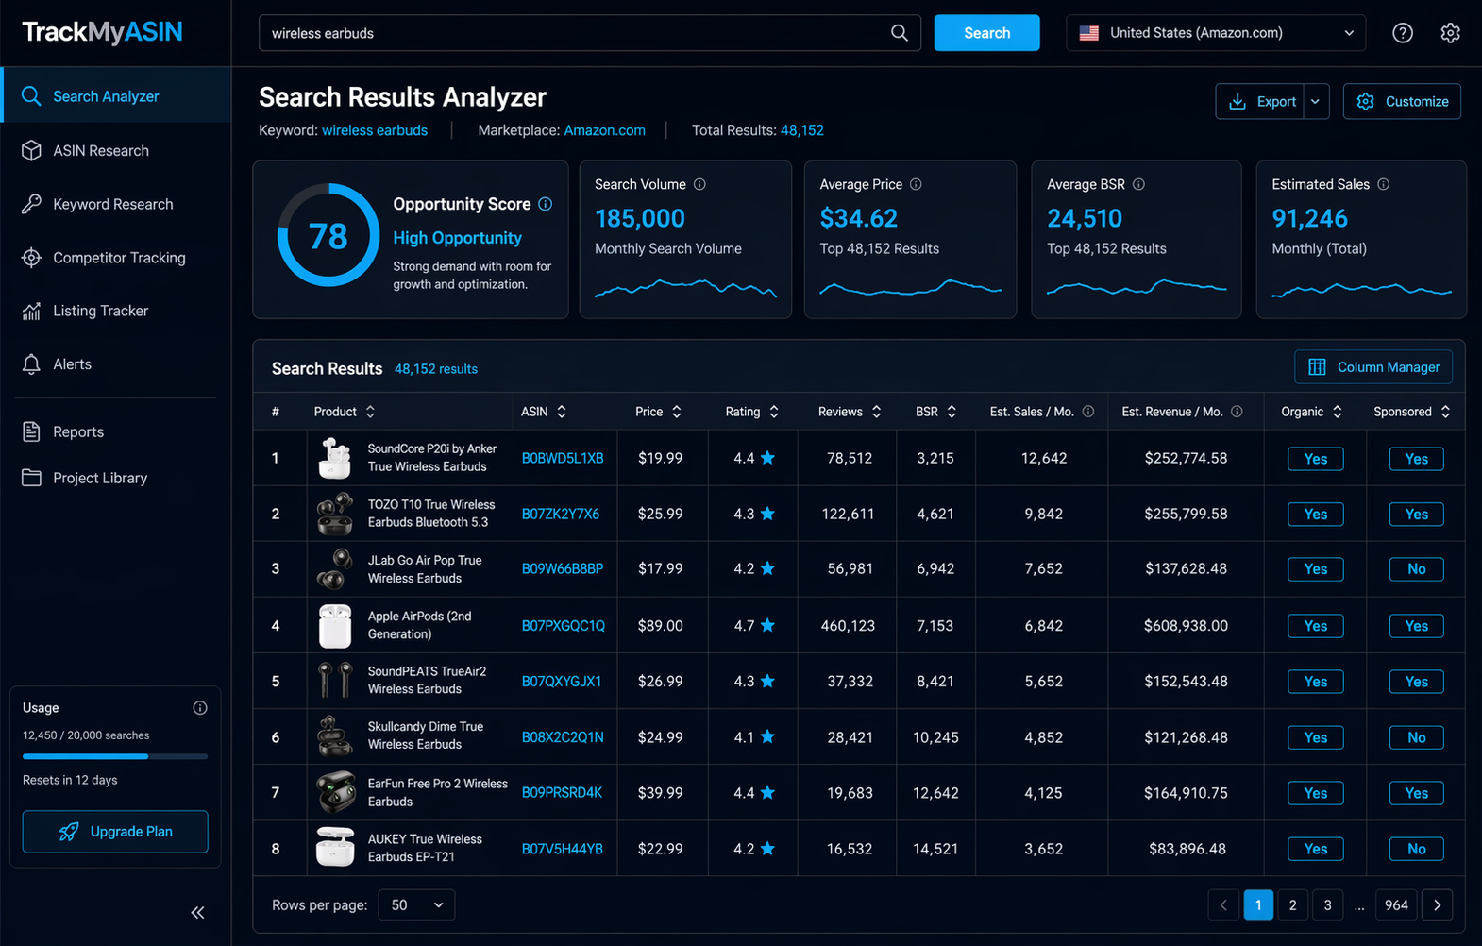Click the Amazon.com marketplace link
Screen dimensions: 1482x946
tap(604, 130)
